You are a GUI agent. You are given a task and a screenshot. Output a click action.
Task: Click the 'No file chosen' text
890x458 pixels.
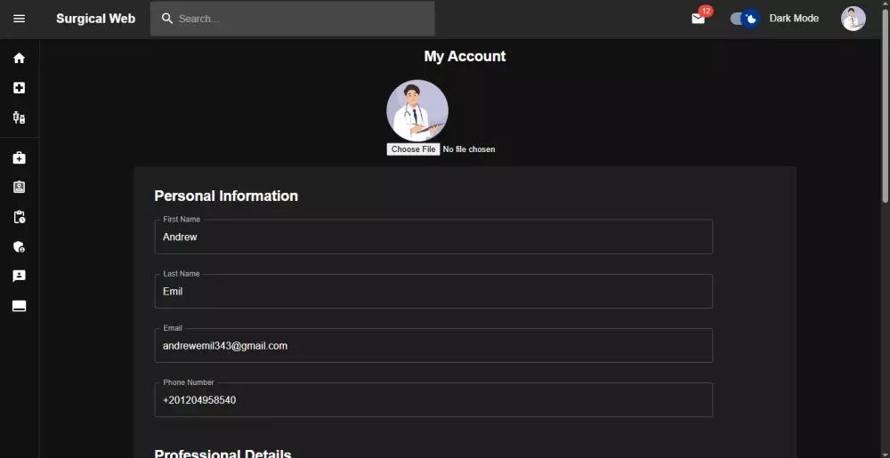[x=469, y=149]
